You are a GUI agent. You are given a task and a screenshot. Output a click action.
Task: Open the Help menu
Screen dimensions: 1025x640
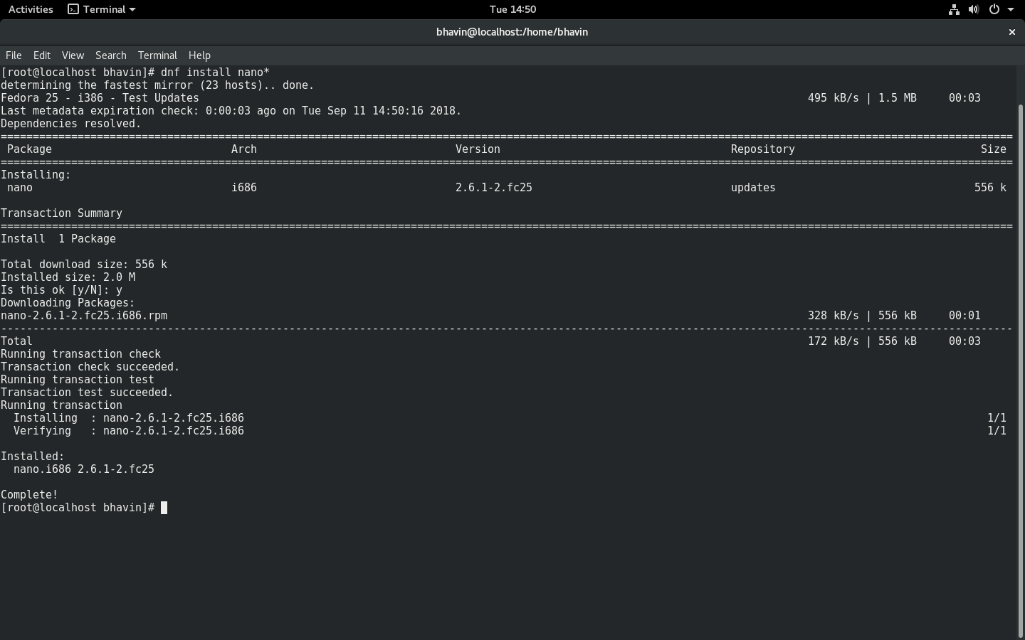[x=199, y=55]
